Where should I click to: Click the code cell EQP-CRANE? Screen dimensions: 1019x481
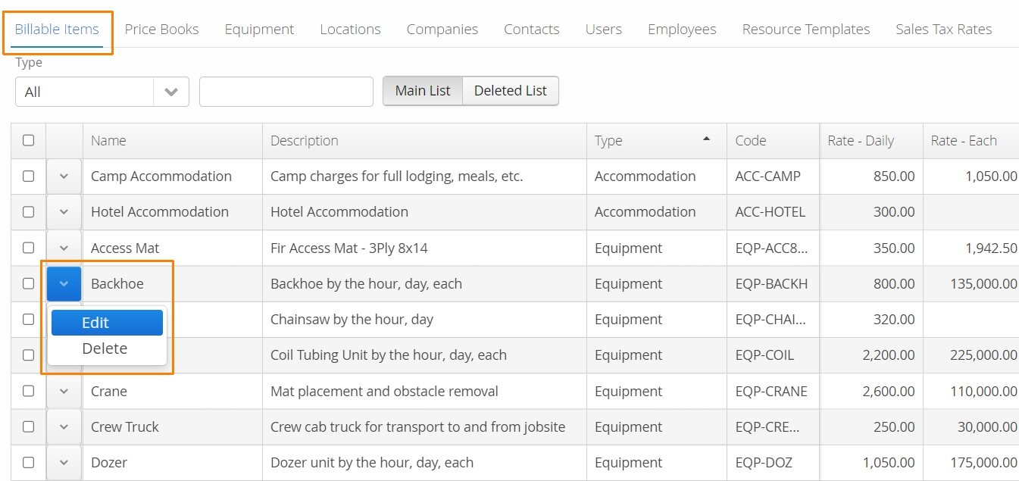click(x=773, y=391)
